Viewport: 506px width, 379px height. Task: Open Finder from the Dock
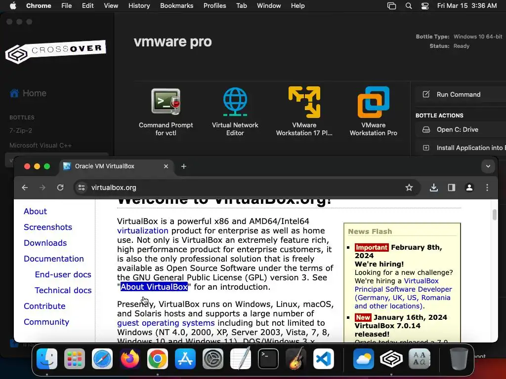47,359
